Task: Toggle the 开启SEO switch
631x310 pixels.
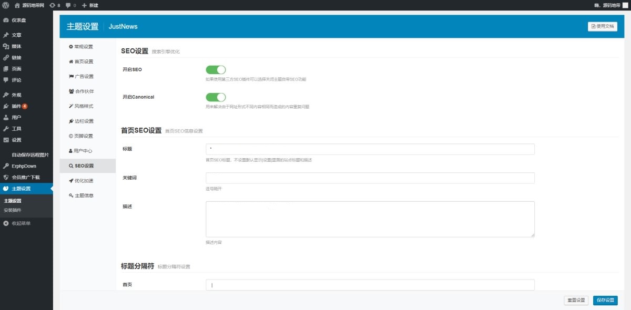Action: pyautogui.click(x=216, y=69)
